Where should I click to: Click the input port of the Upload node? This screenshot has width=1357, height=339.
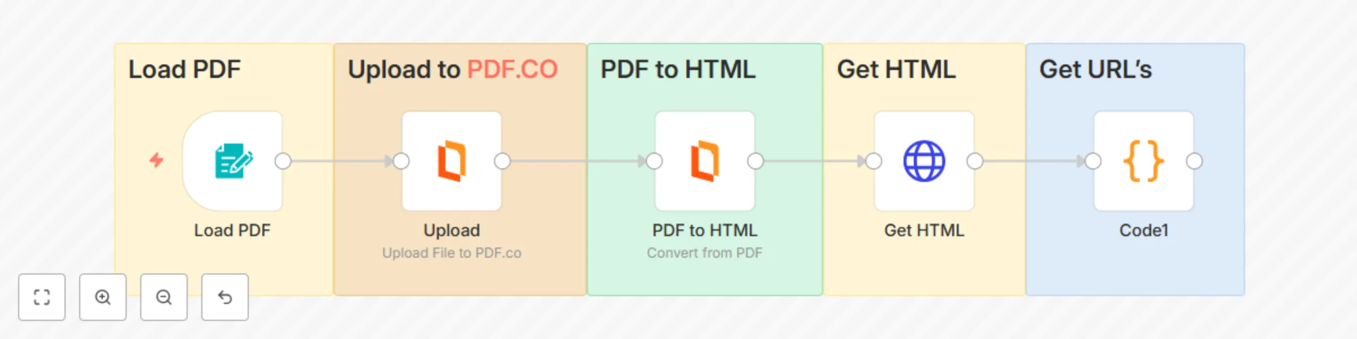pos(402,161)
